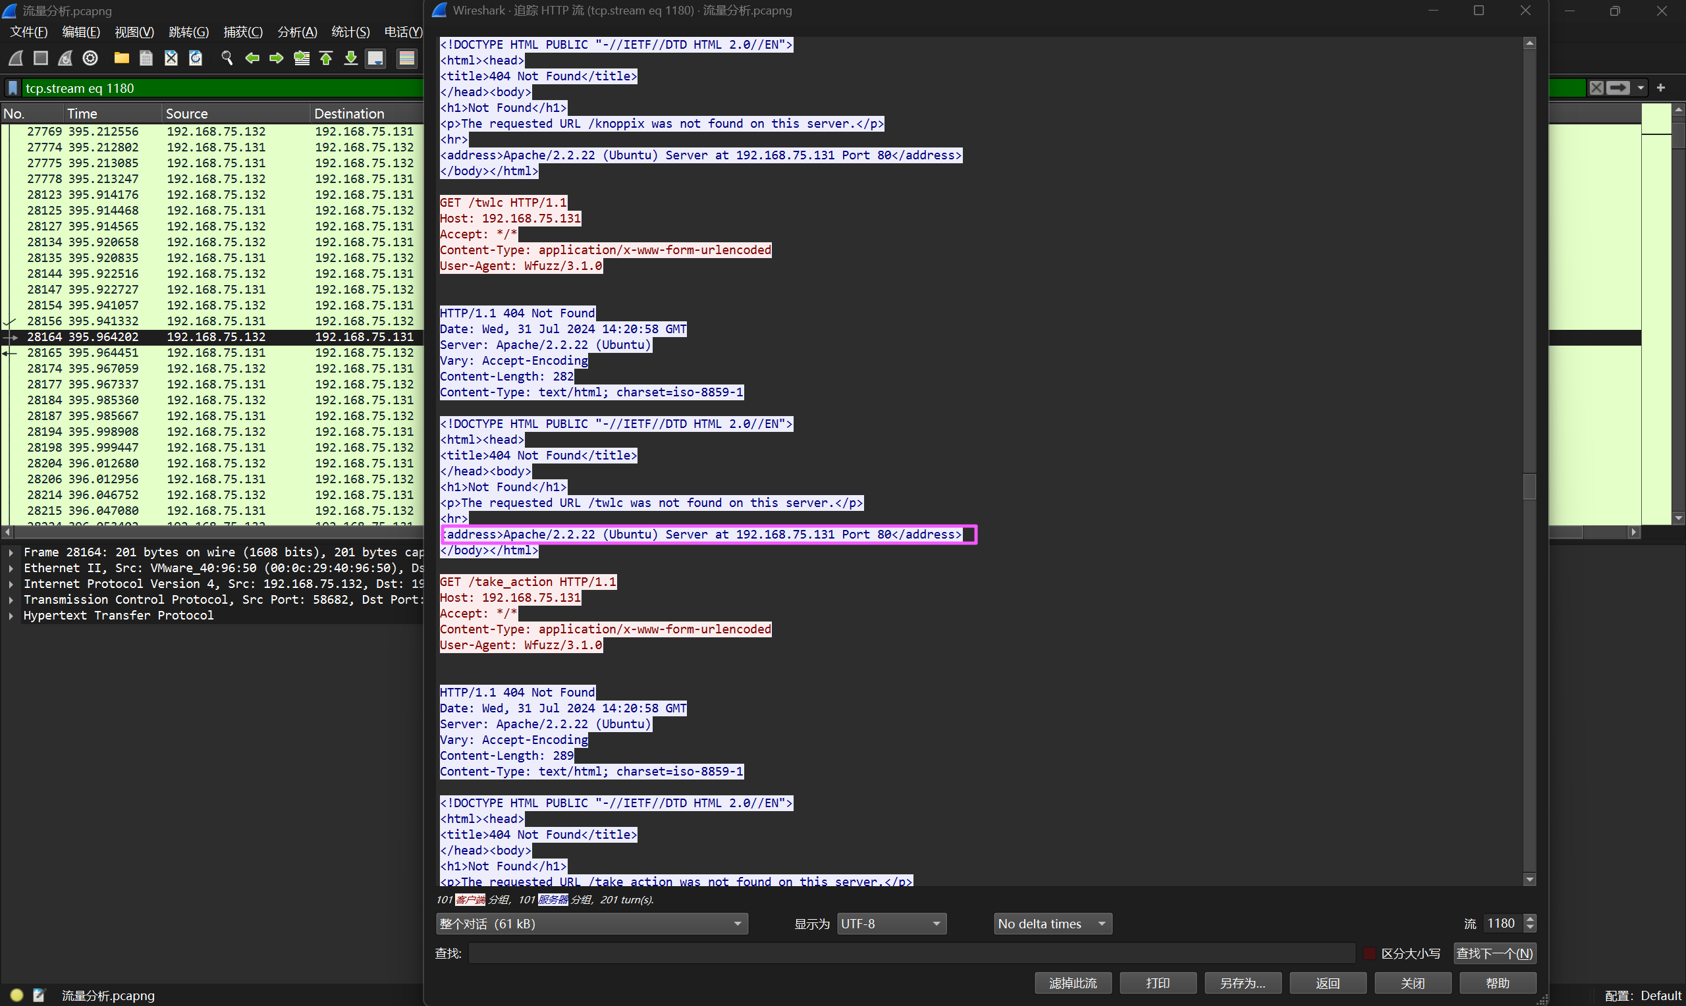Sort packets by the Destination column header
The image size is (1686, 1006).
tap(367, 113)
